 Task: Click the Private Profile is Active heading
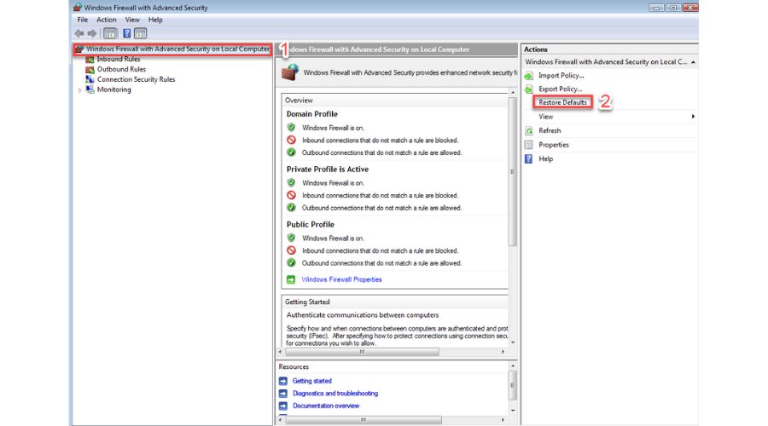pyautogui.click(x=327, y=170)
